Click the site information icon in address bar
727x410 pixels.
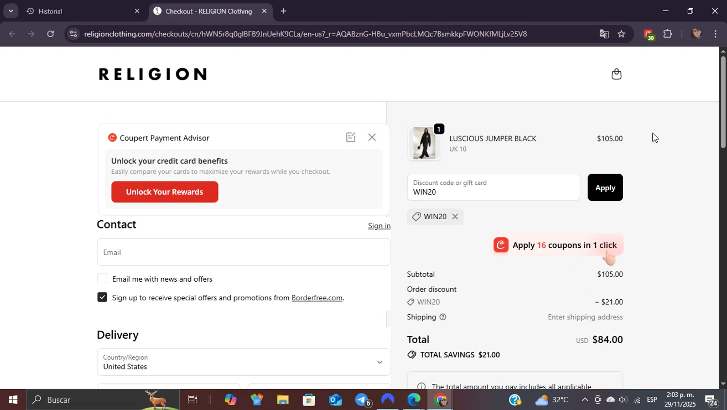coord(73,34)
